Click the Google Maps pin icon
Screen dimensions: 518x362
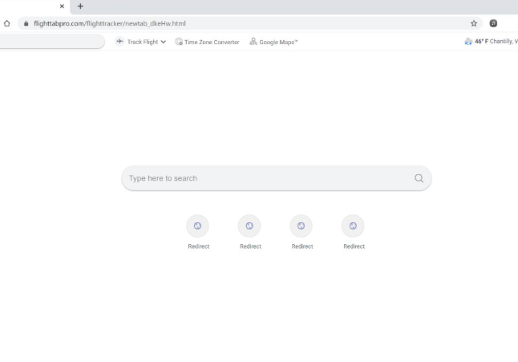coord(253,41)
